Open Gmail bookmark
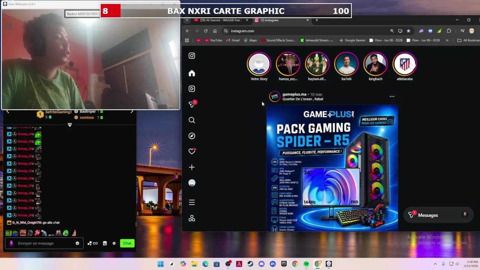Screen dimensions: 480x270 coord(233,40)
